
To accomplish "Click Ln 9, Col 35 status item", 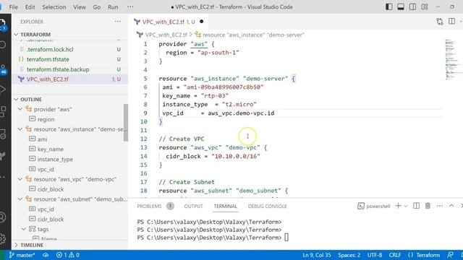I will tap(317, 255).
